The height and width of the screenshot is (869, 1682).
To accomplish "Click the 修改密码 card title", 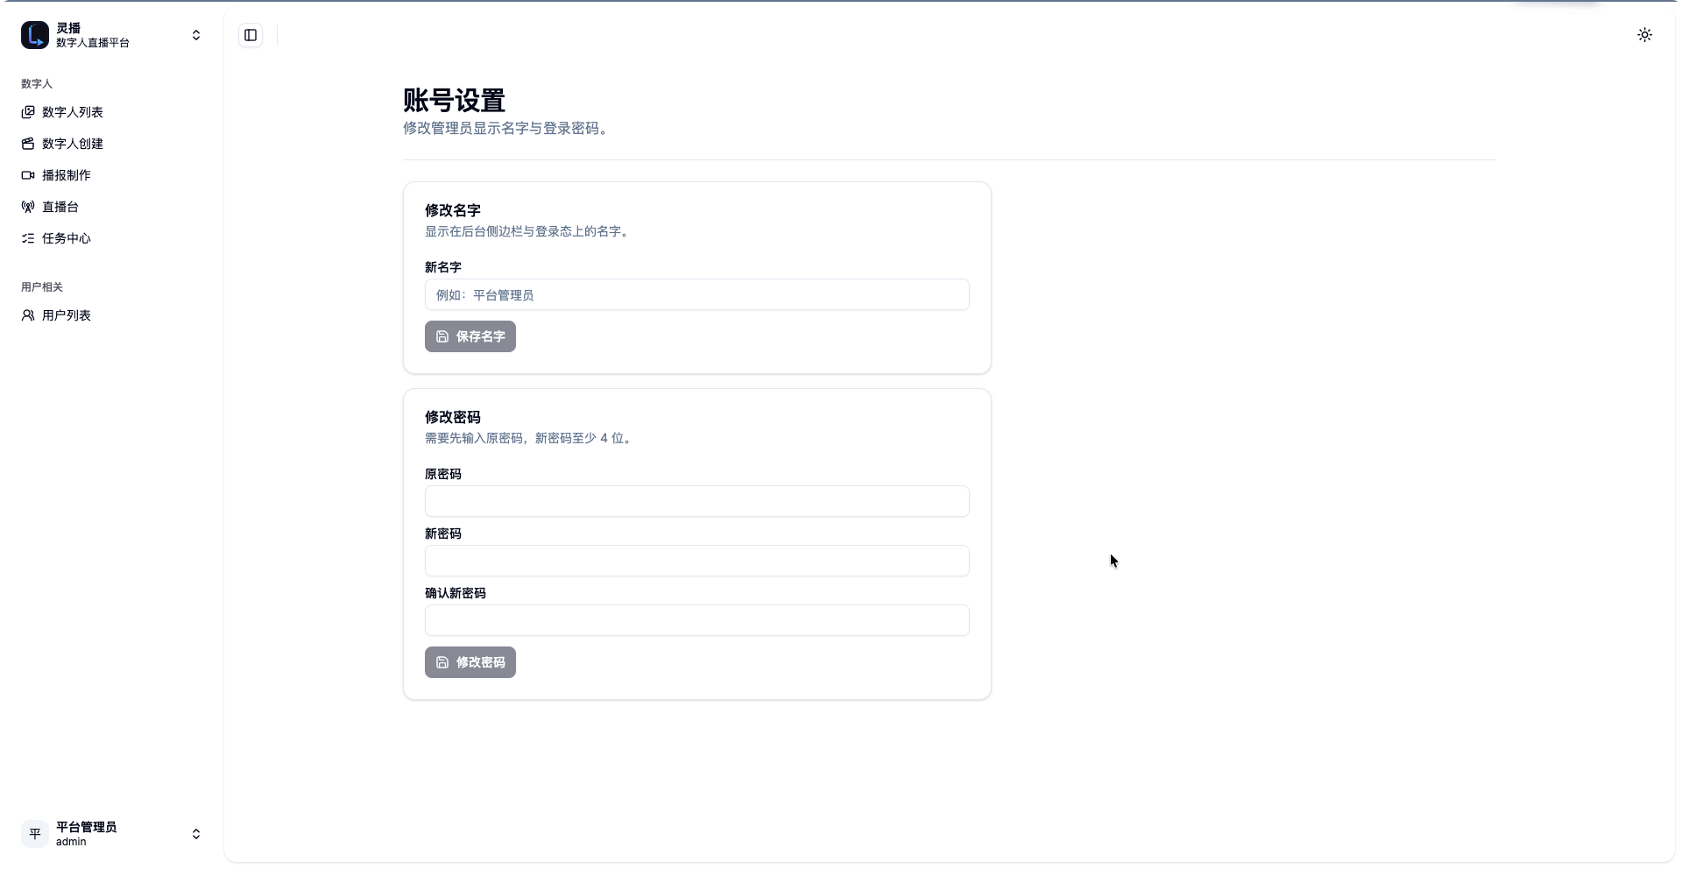I will coord(453,417).
